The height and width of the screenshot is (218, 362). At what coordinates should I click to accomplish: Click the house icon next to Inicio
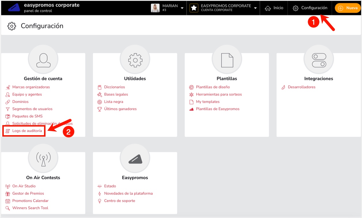(x=268, y=8)
